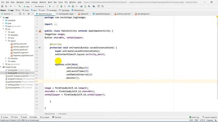Click the layout window icon beside search
Image resolution: width=218 pixels, height=122 pixels.
point(99,6)
